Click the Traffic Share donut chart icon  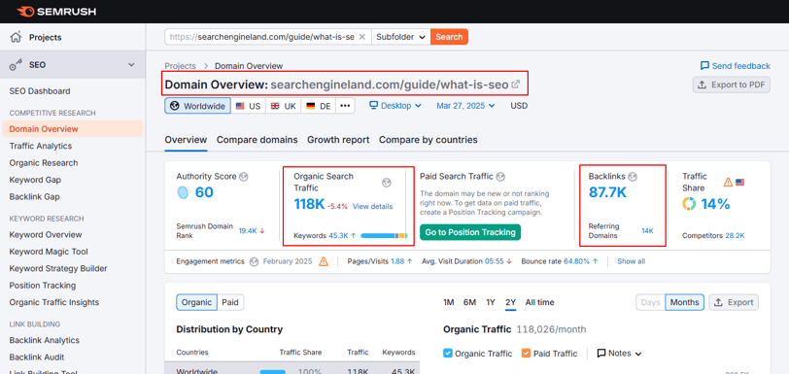click(x=689, y=204)
